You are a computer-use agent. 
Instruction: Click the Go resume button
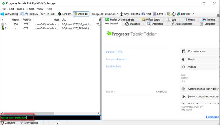(51, 14)
